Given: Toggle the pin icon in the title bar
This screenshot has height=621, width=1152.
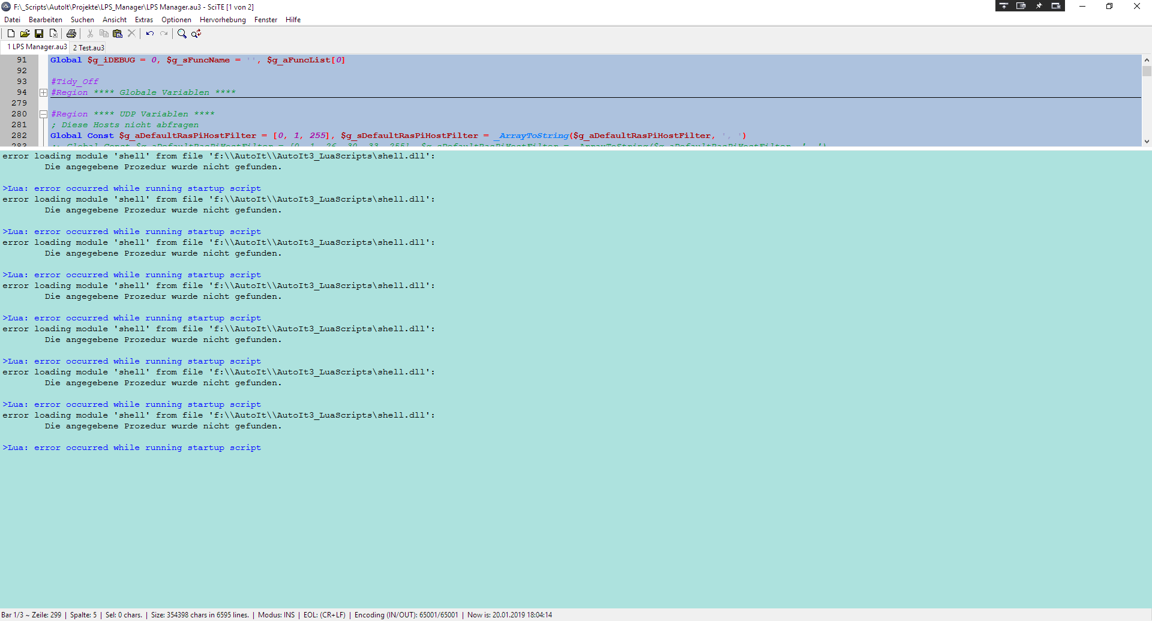Looking at the screenshot, I should pyautogui.click(x=1039, y=6).
